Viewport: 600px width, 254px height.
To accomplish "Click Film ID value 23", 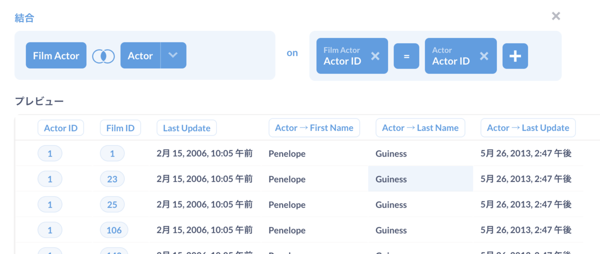I will tap(112, 179).
